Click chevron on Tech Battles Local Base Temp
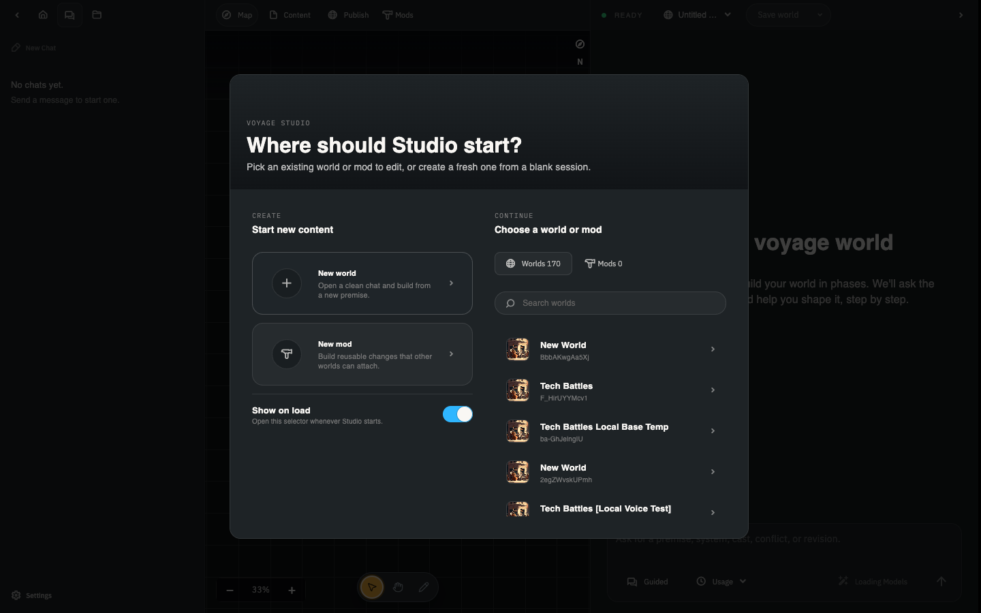The height and width of the screenshot is (613, 981). 713,431
